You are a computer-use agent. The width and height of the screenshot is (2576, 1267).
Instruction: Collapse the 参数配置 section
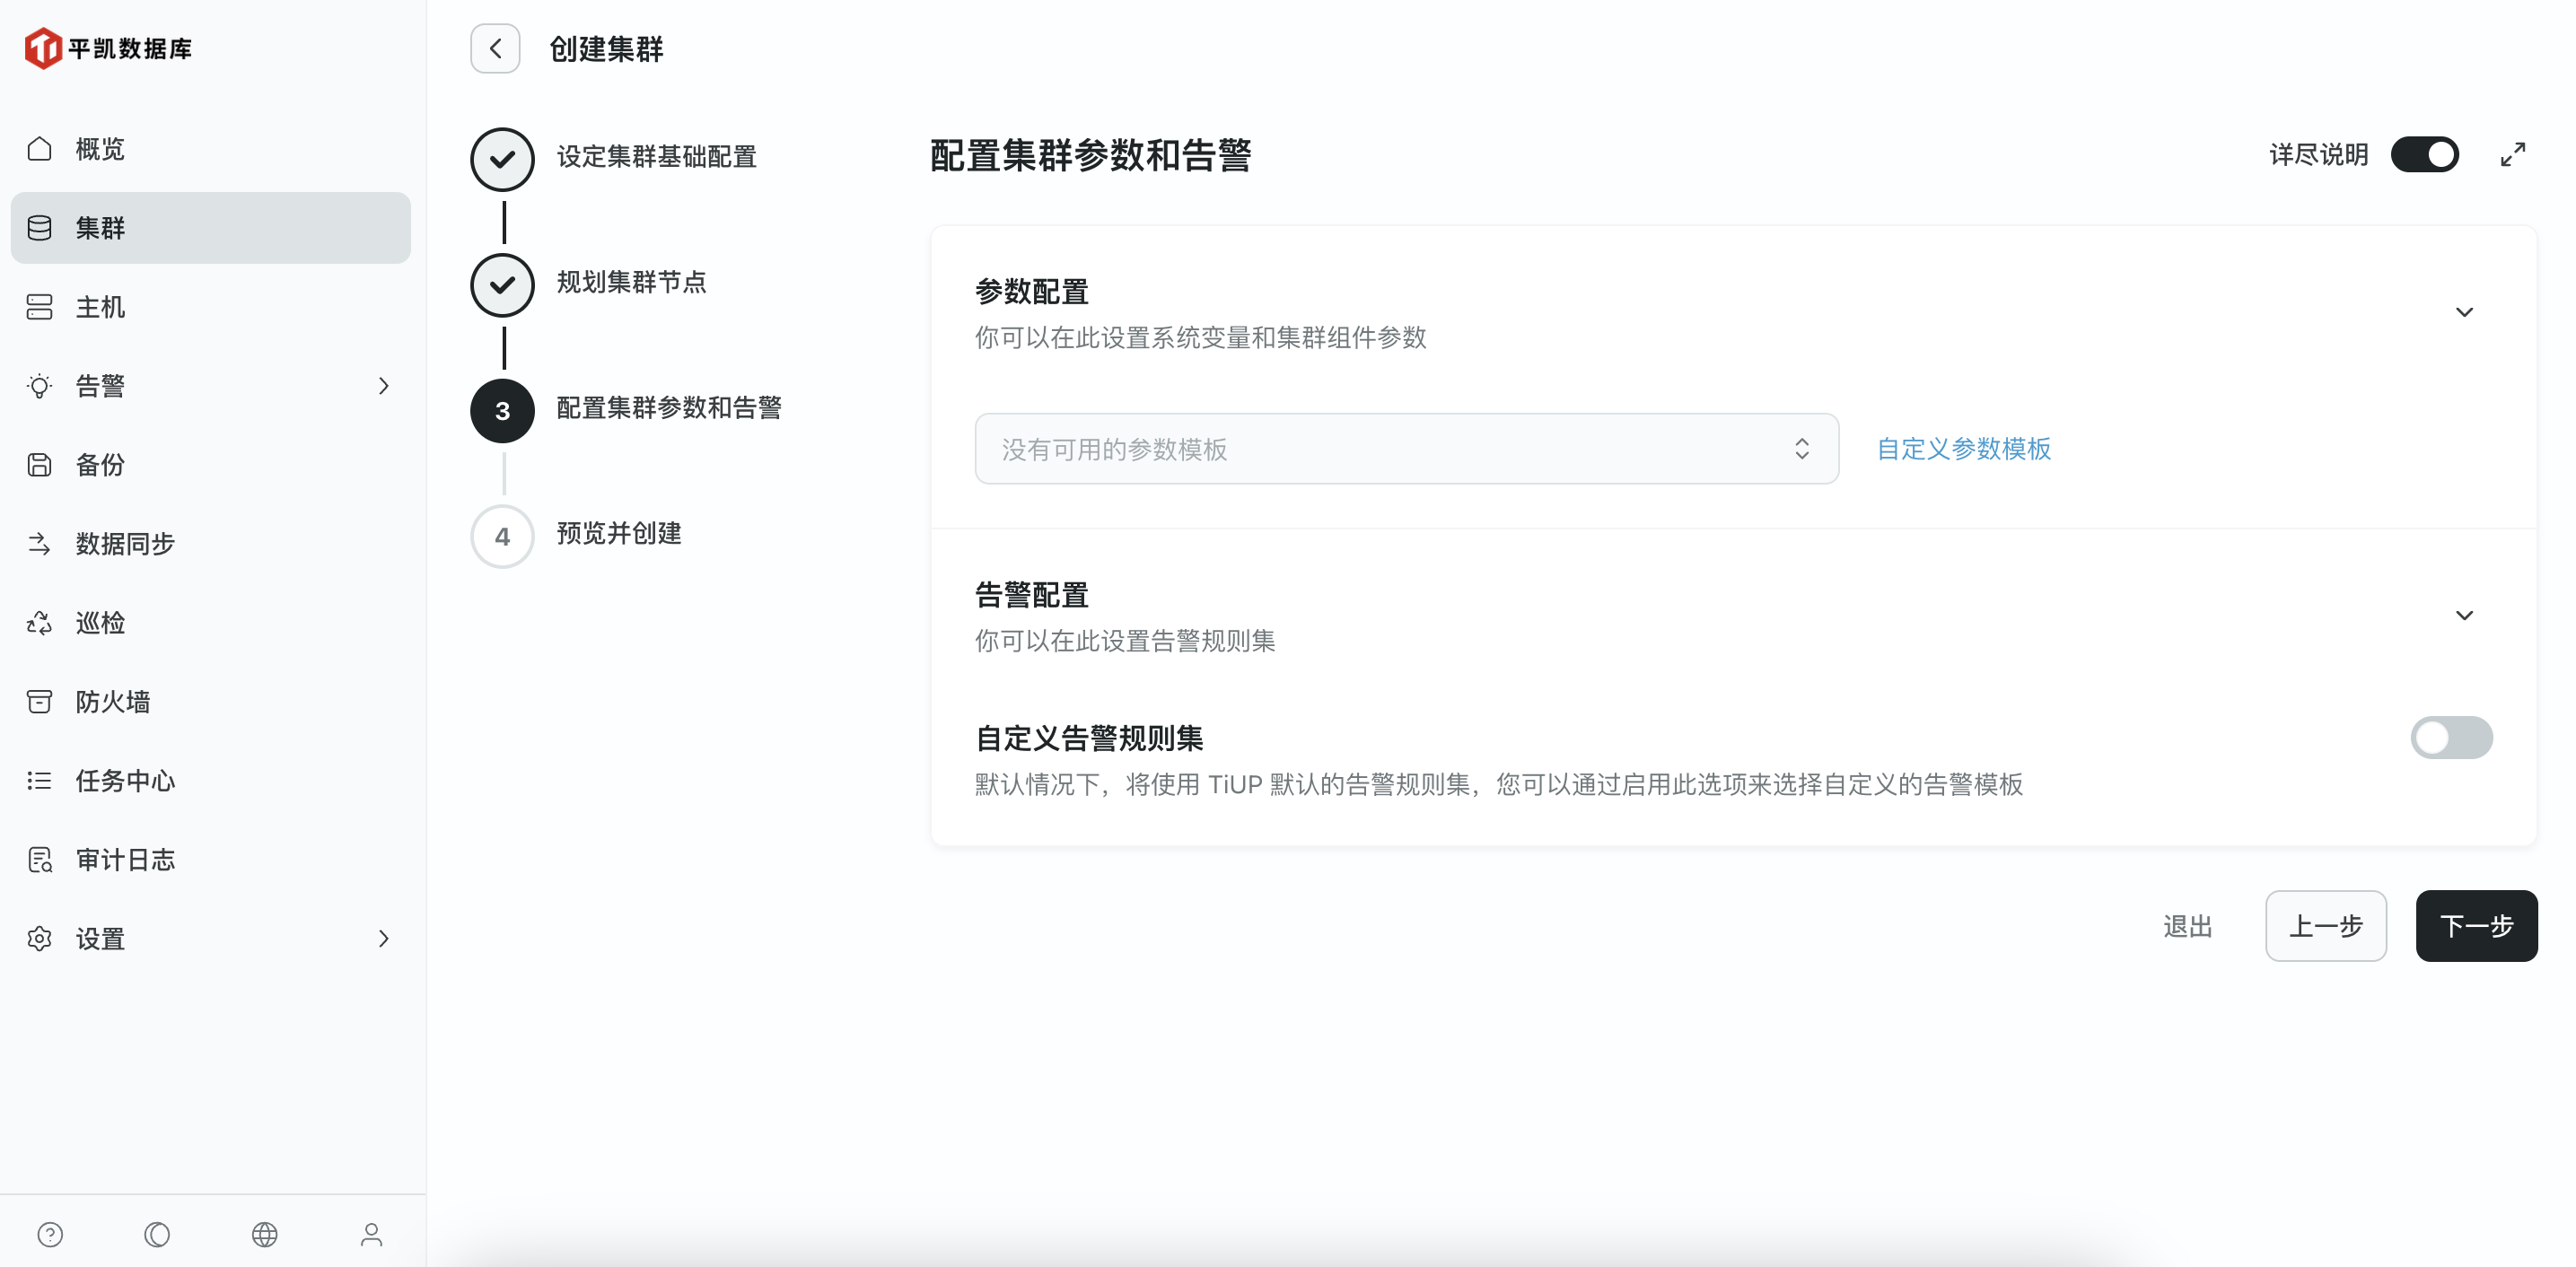2464,312
